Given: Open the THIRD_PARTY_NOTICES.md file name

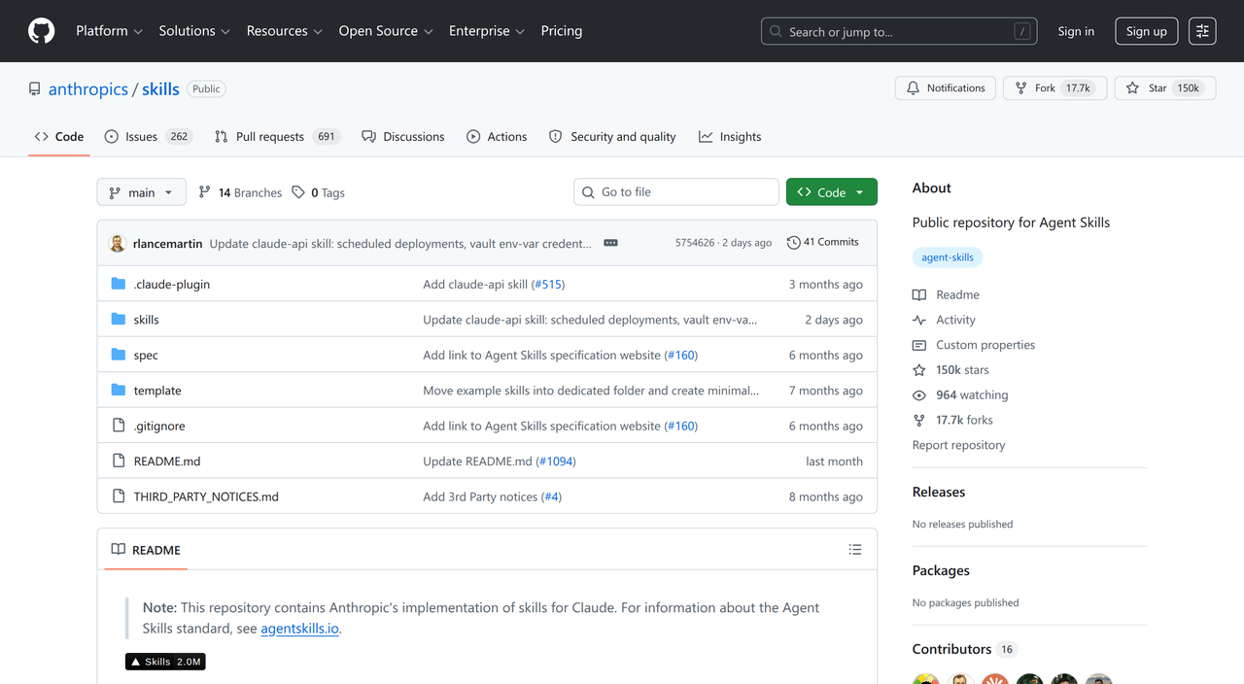Looking at the screenshot, I should pos(206,496).
